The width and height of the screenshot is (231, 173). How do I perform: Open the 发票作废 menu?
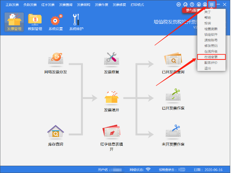[101, 5]
